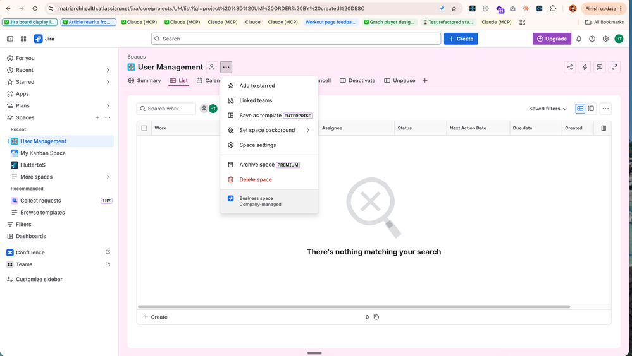This screenshot has height=356, width=632.
Task: Open For you in sidebar
Action: tap(59, 58)
